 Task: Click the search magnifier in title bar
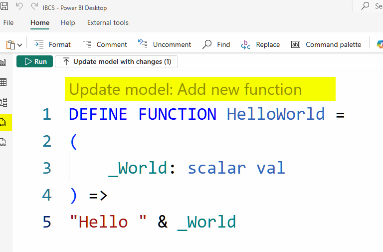tap(365, 6)
